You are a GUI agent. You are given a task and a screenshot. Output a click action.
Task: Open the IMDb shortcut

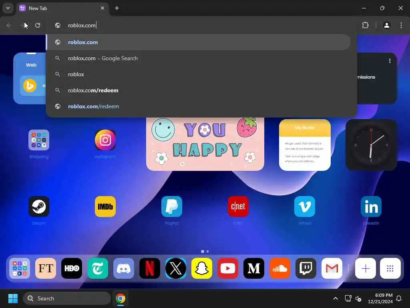tap(105, 207)
